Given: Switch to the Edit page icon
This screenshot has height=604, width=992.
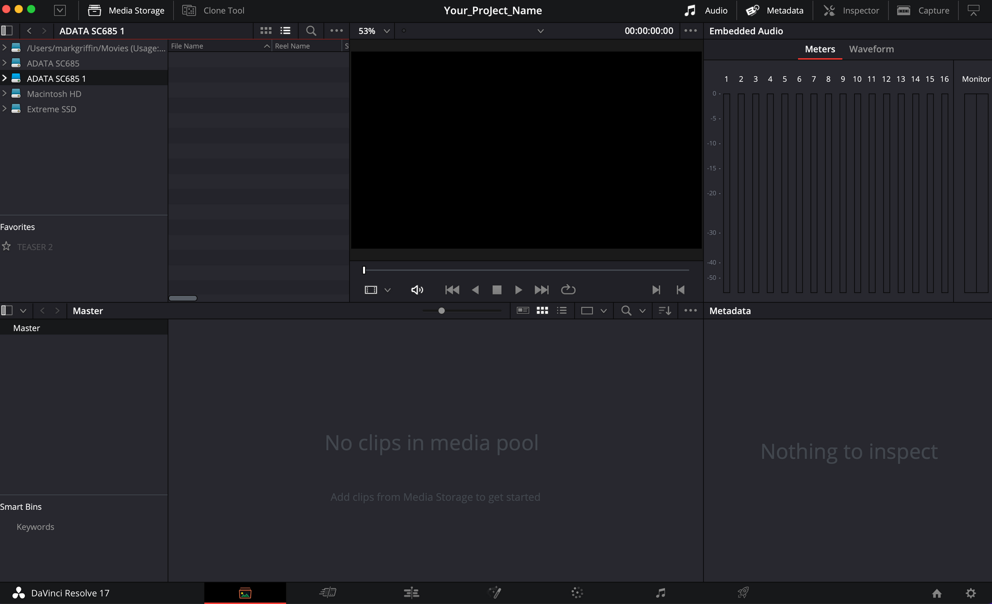Looking at the screenshot, I should (411, 593).
